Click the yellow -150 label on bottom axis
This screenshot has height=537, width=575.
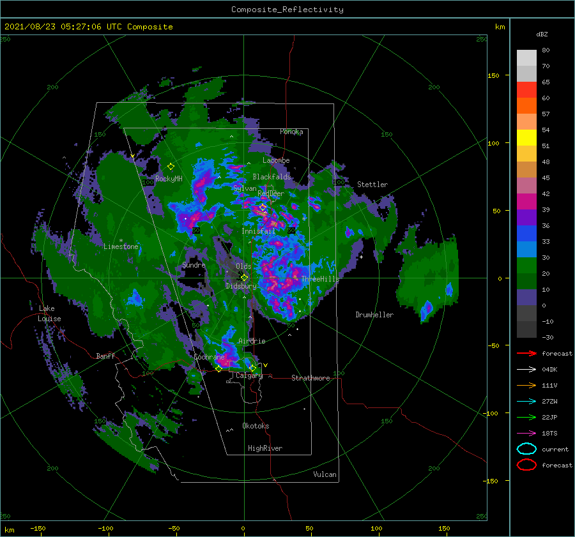(38, 528)
